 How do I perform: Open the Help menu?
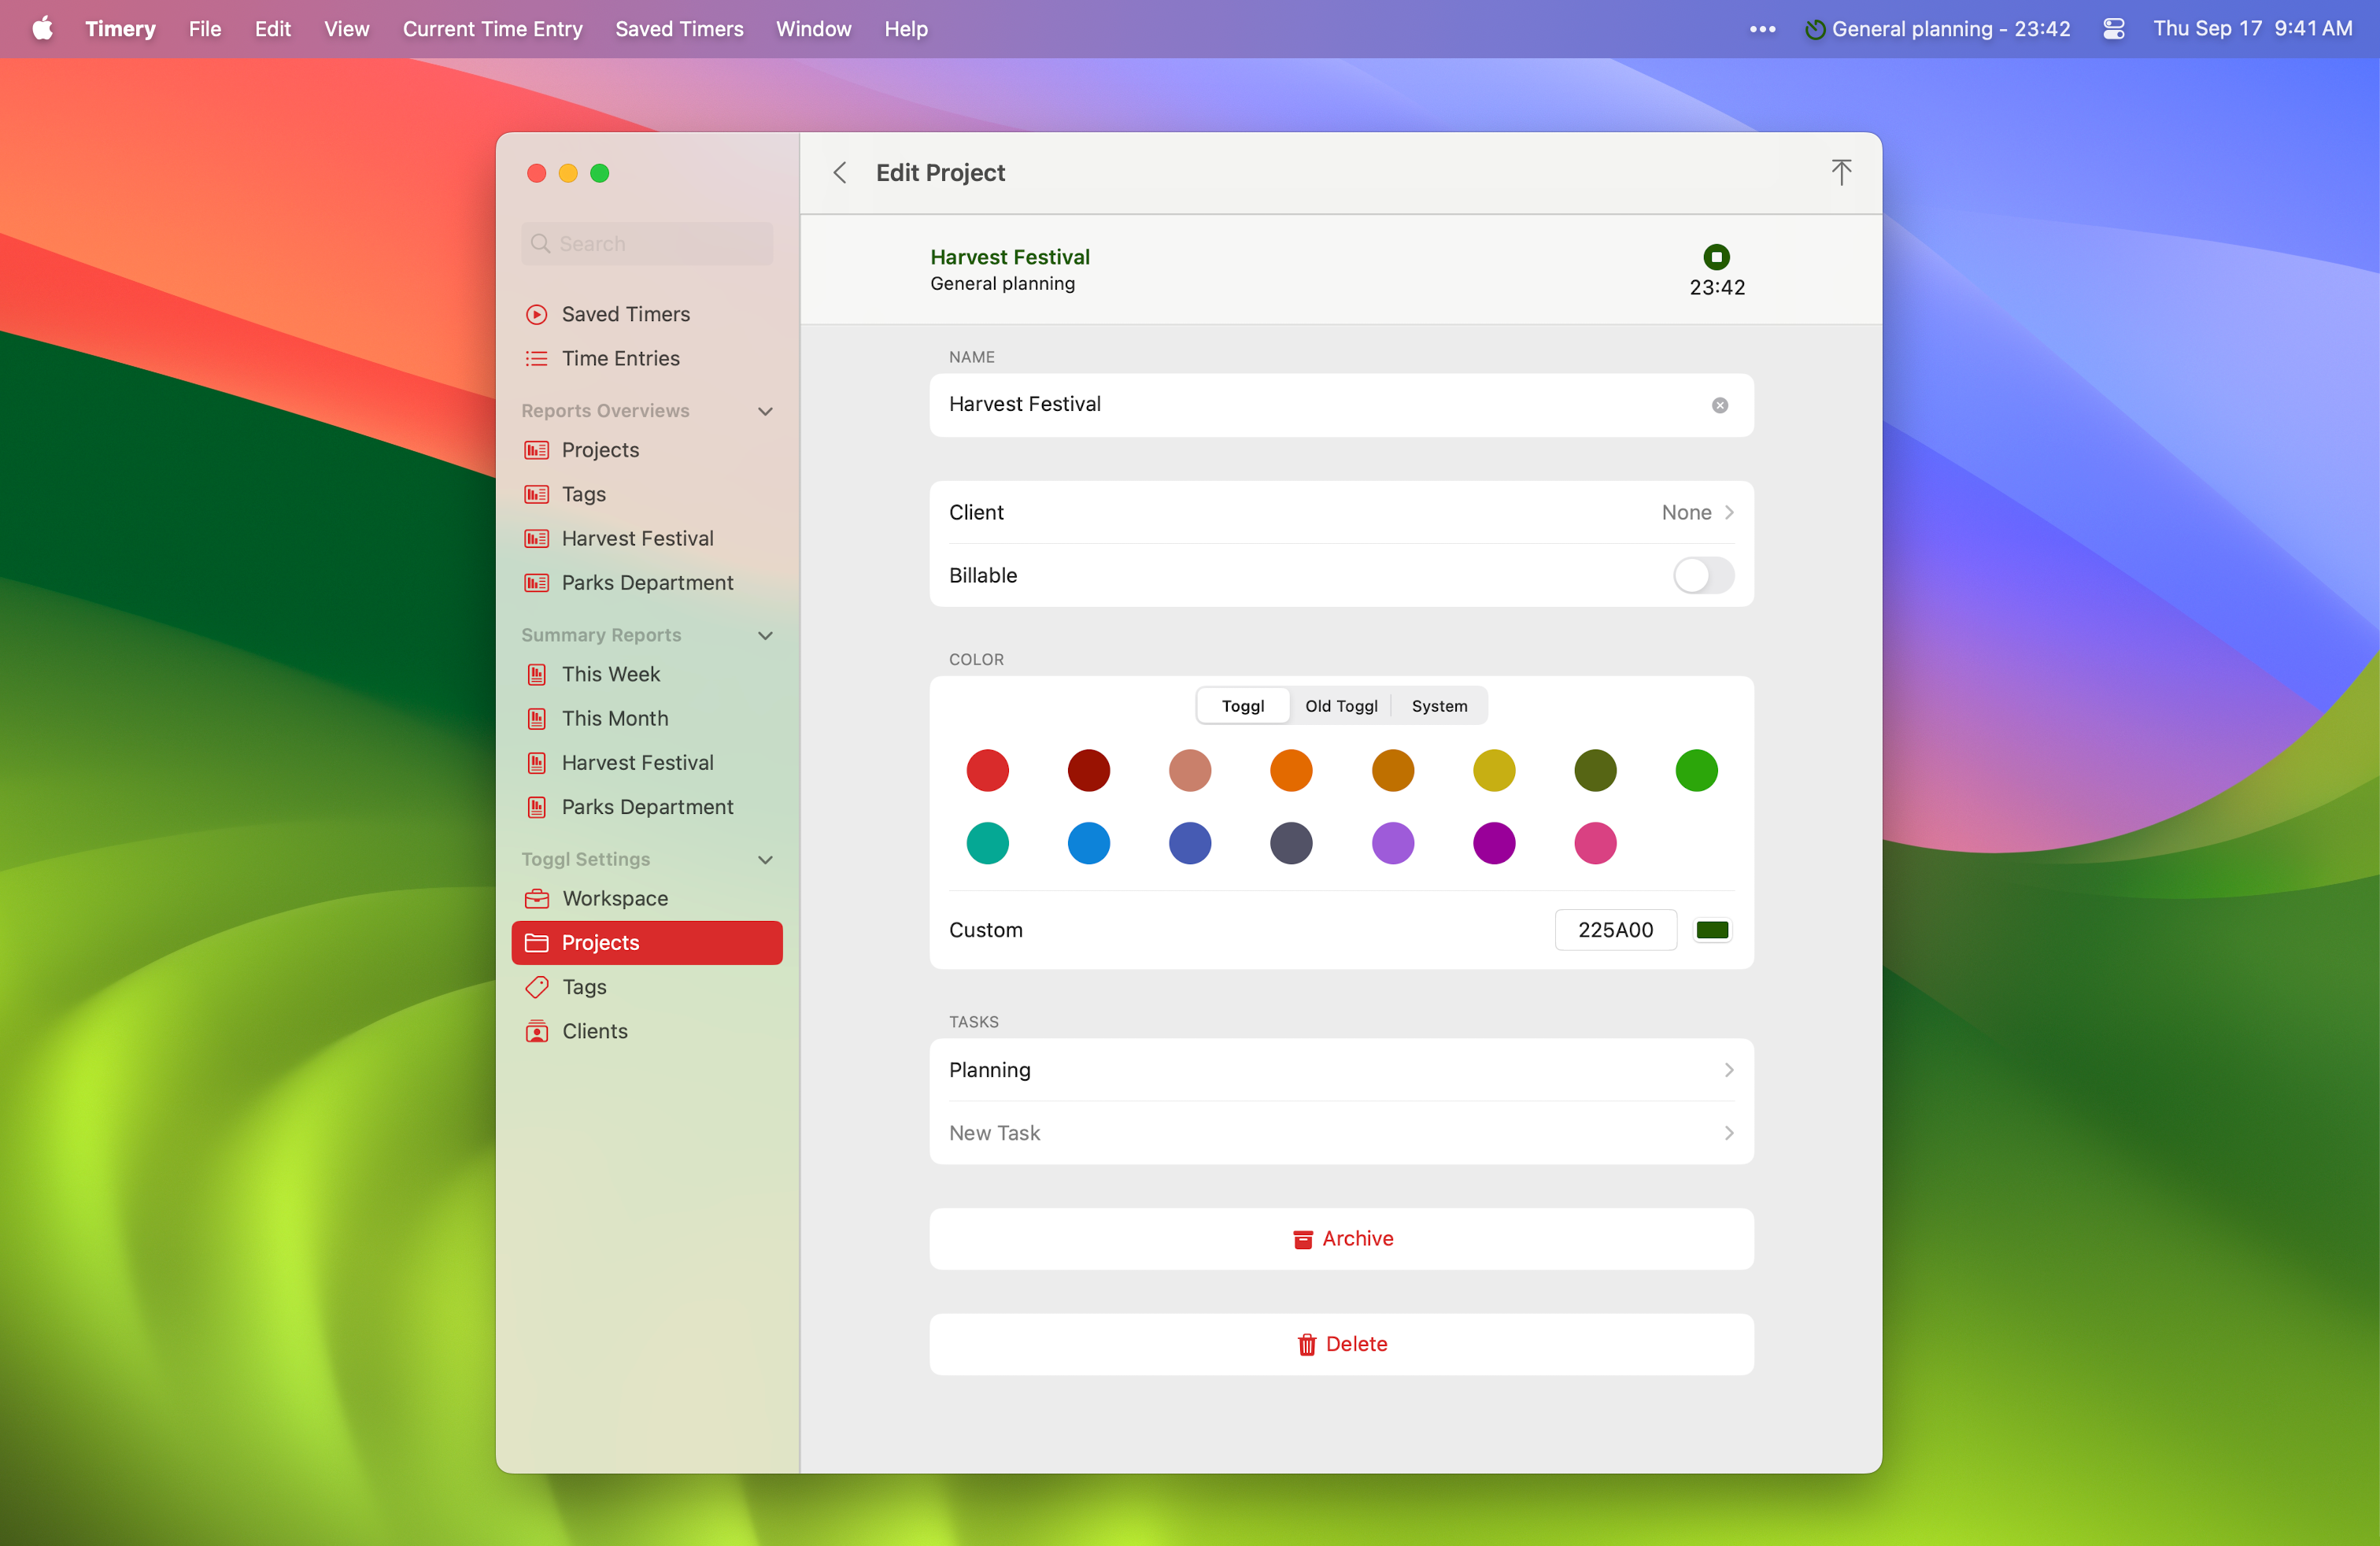905,29
